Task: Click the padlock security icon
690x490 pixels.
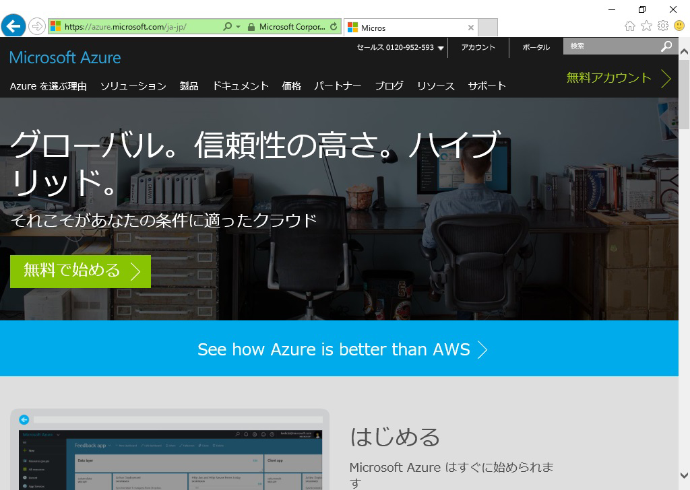Action: (251, 27)
